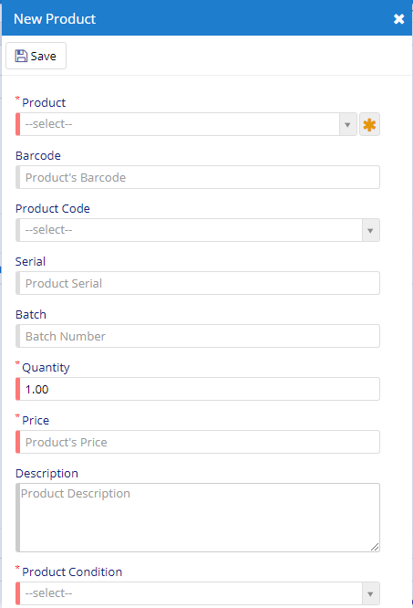This screenshot has width=413, height=608.
Task: Close the New Product dialog
Action: pos(398,18)
